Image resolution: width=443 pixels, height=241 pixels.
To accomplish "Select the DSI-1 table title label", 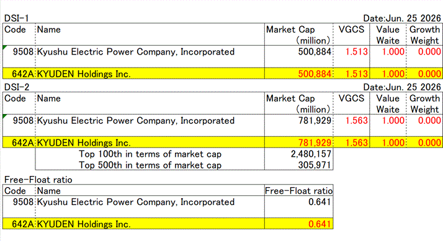I will pos(16,19).
